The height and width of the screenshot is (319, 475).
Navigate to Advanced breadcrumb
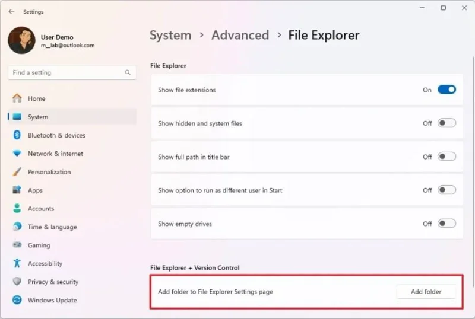pos(240,35)
